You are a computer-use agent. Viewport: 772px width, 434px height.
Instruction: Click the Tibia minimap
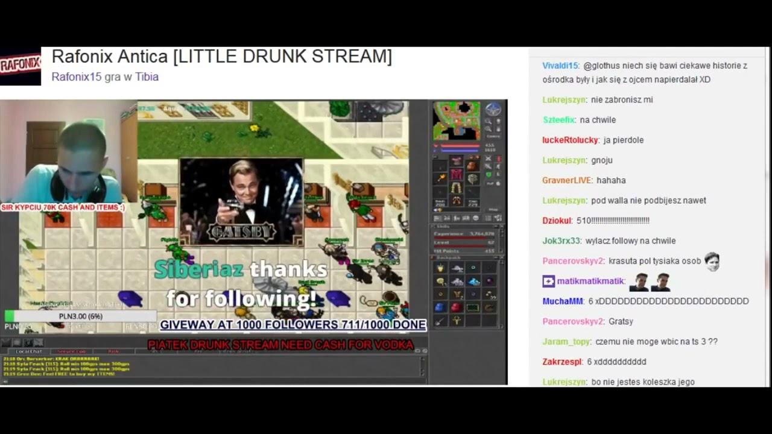click(x=457, y=121)
